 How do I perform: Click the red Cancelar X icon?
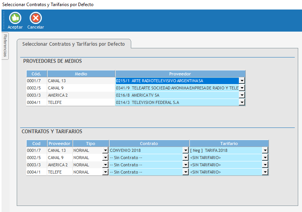pos(35,18)
